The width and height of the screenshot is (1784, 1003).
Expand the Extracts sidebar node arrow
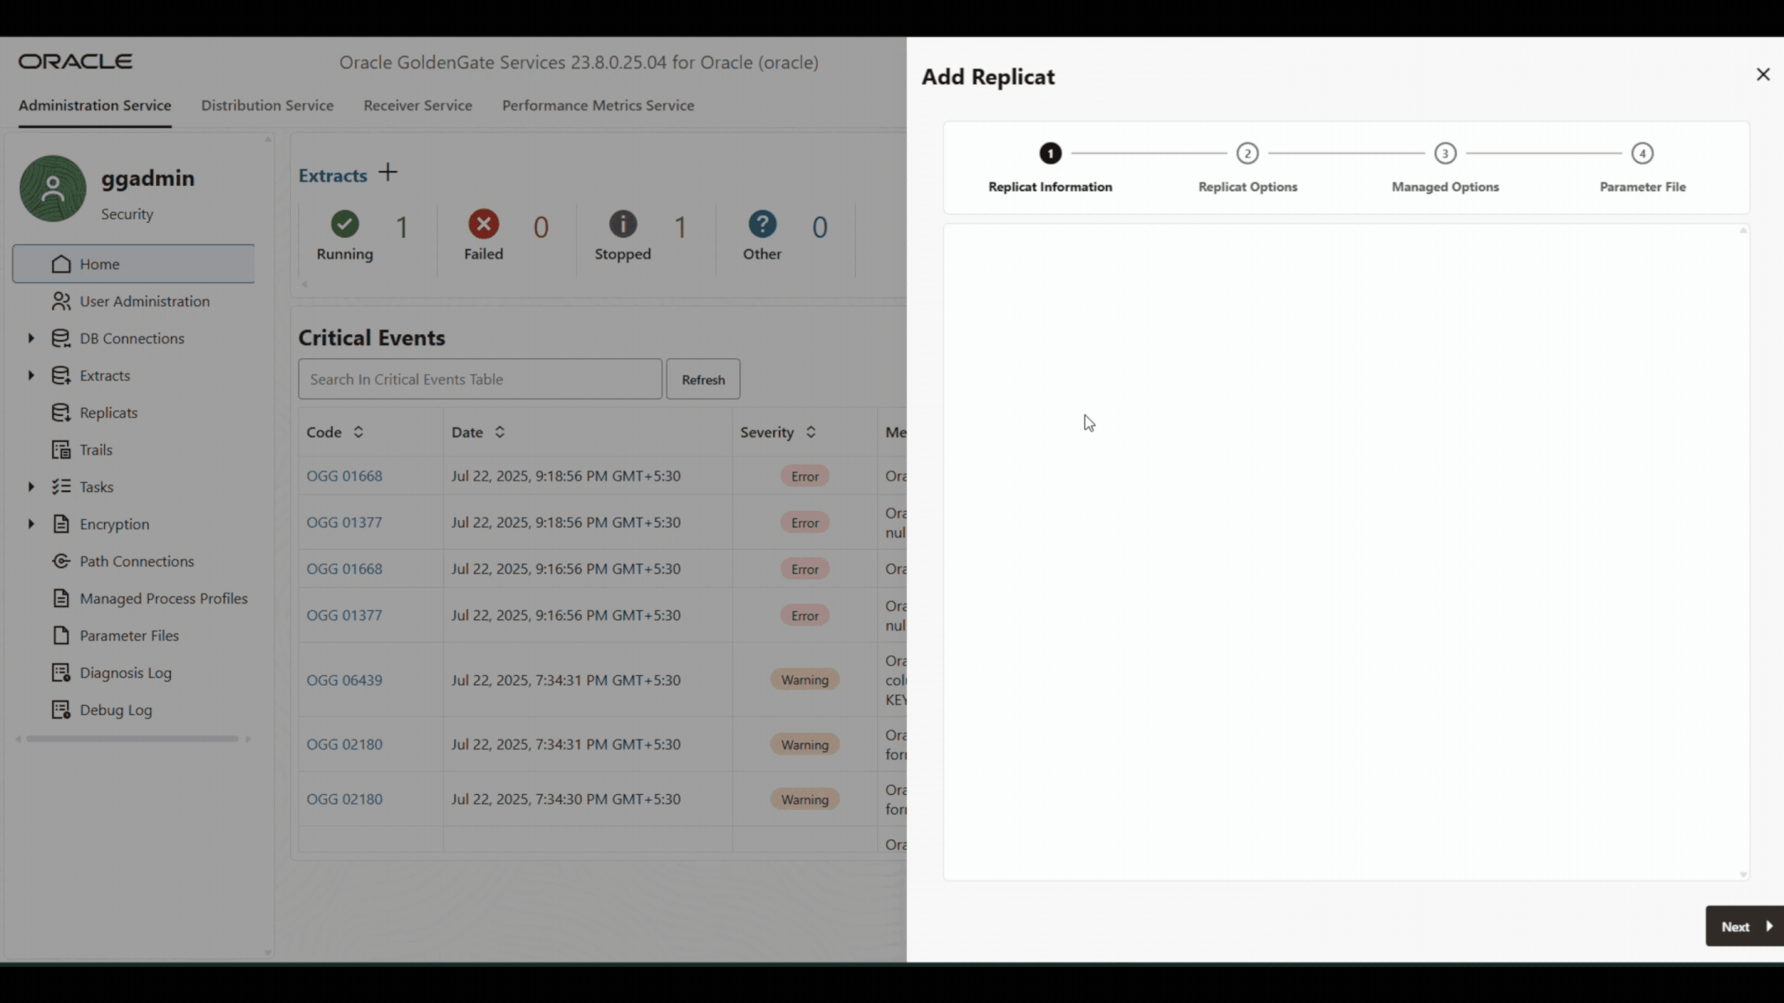tap(31, 376)
